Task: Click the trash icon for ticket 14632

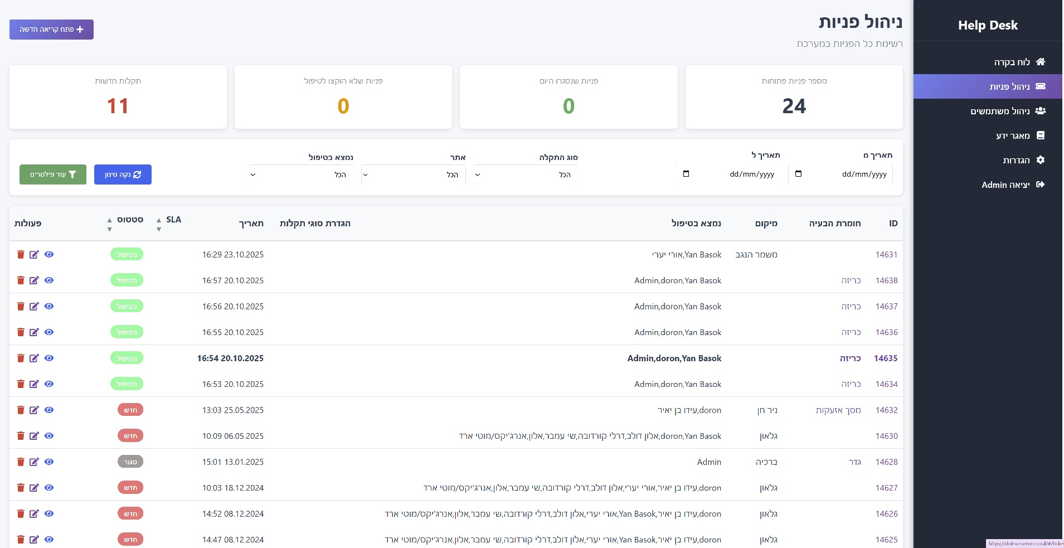Action: [x=21, y=410]
